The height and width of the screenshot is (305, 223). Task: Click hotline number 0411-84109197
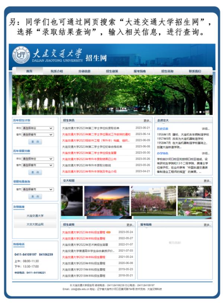pos(26,255)
